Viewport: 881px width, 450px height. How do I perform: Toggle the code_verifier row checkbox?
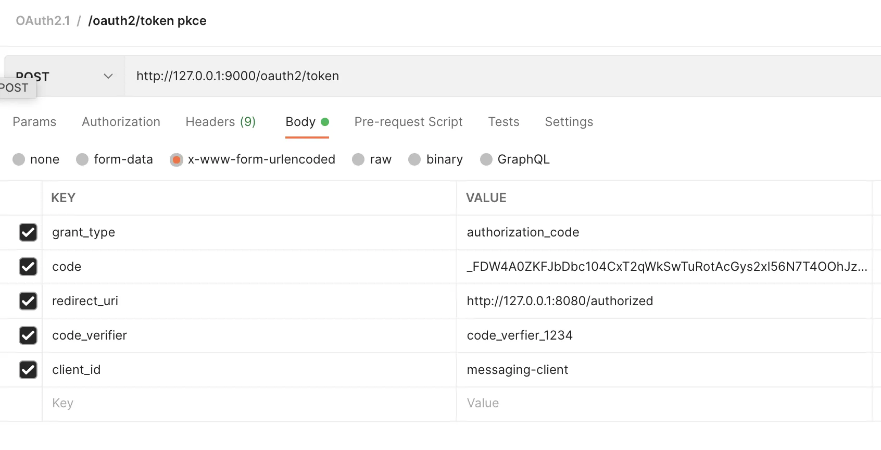[28, 335]
